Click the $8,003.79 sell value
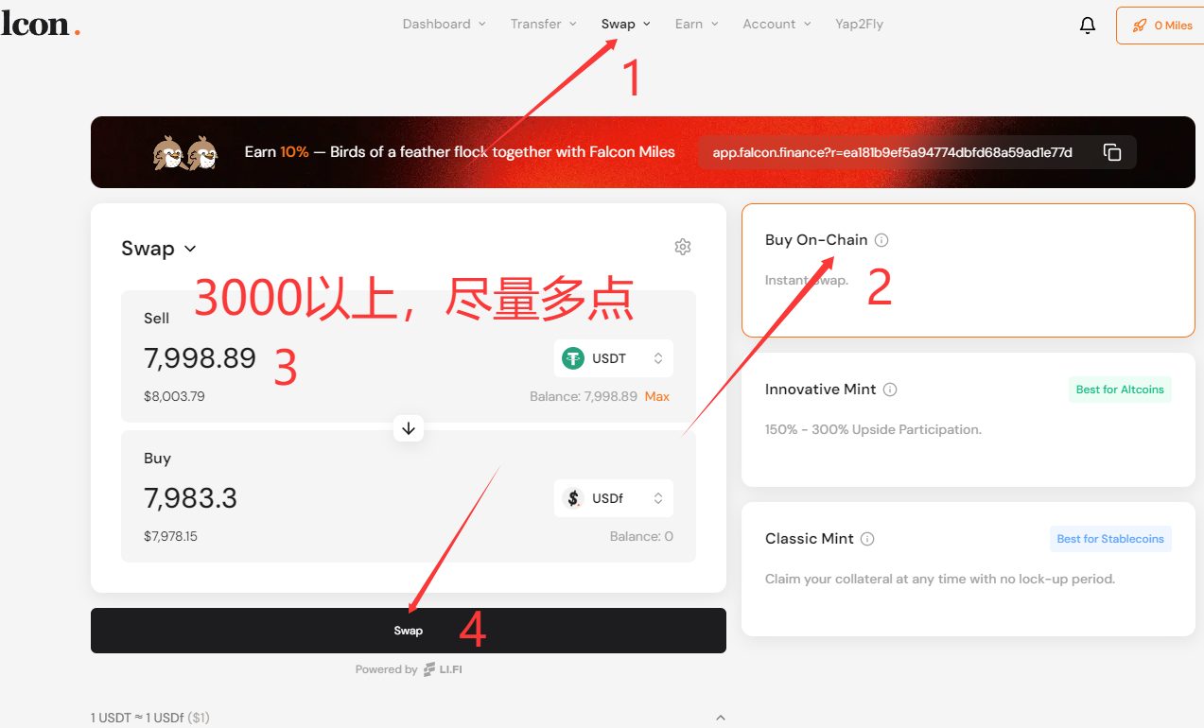Image resolution: width=1204 pixels, height=728 pixels. [x=174, y=397]
